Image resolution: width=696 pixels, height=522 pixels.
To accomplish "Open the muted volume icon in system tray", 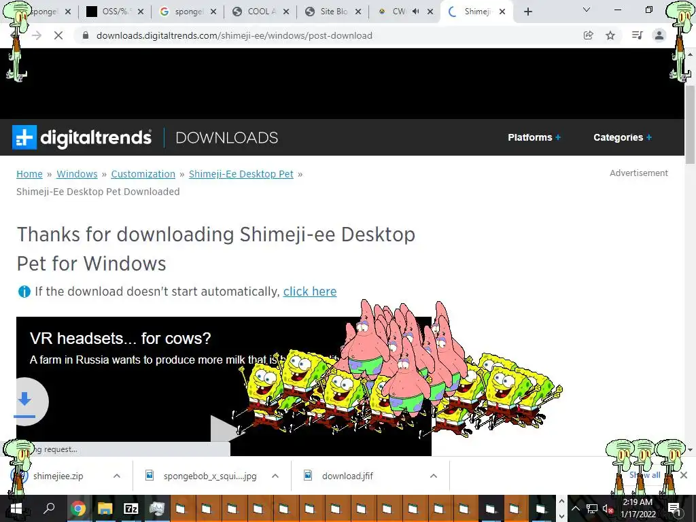I will coord(607,508).
